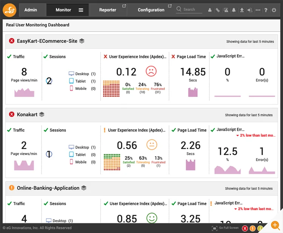
Task: Click the Konakart Apdex value 0.56
Action: [x=127, y=145]
